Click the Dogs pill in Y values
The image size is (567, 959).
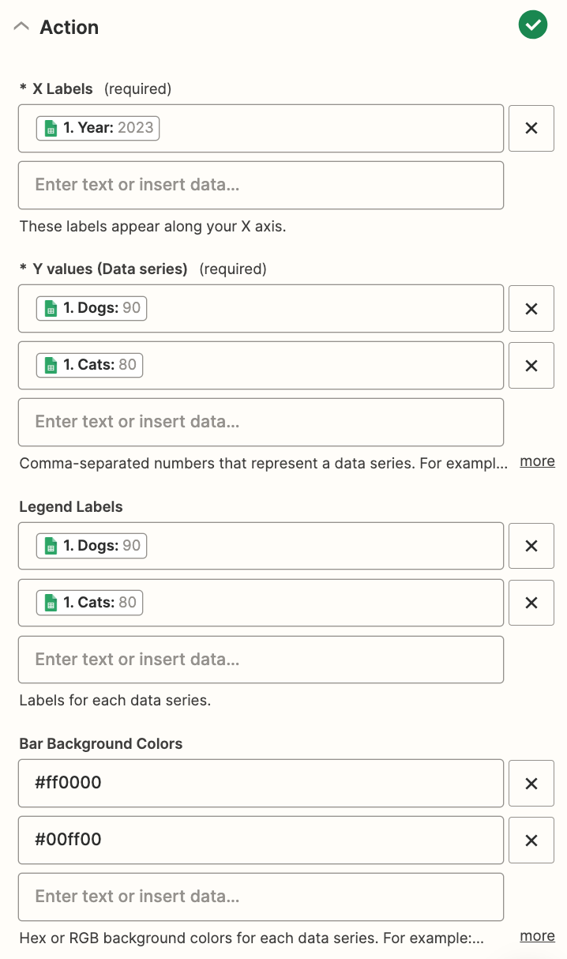(x=92, y=308)
